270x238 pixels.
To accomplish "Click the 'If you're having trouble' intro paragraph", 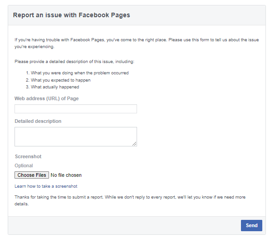I will [137, 43].
